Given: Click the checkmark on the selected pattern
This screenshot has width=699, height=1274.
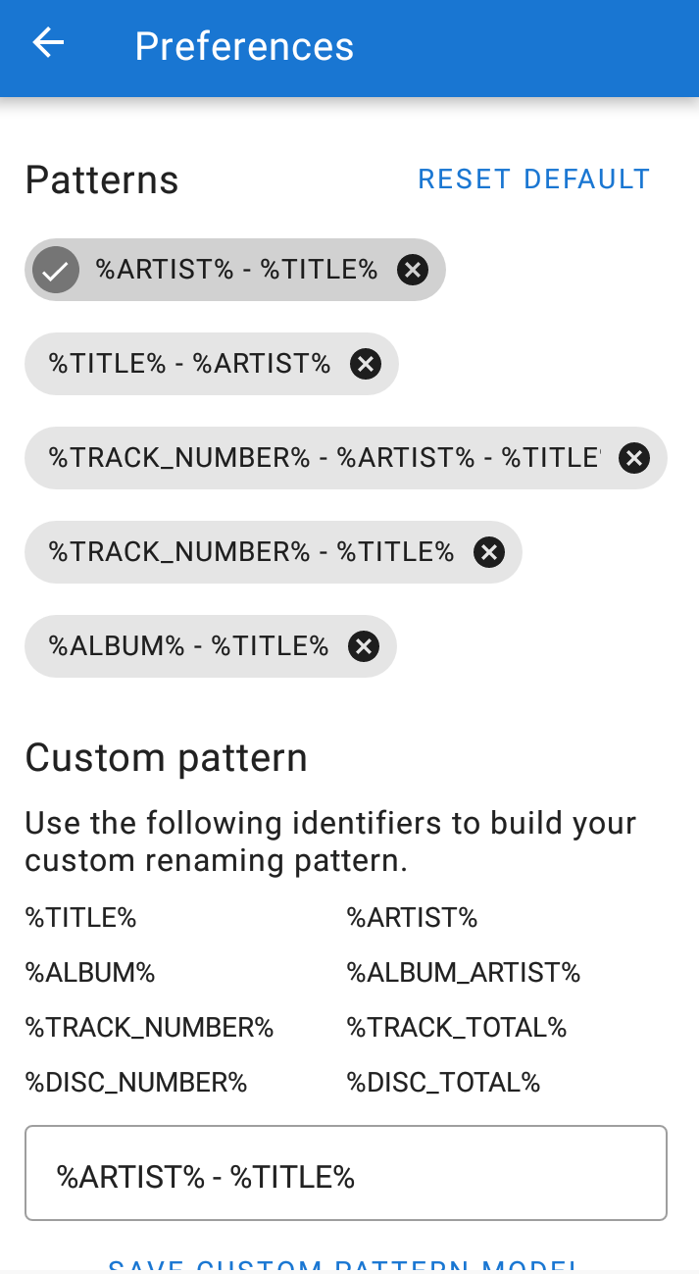Looking at the screenshot, I should coord(55,269).
